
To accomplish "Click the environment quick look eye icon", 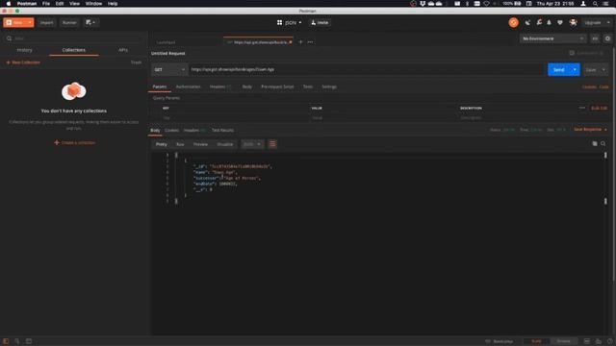I will pyautogui.click(x=595, y=38).
